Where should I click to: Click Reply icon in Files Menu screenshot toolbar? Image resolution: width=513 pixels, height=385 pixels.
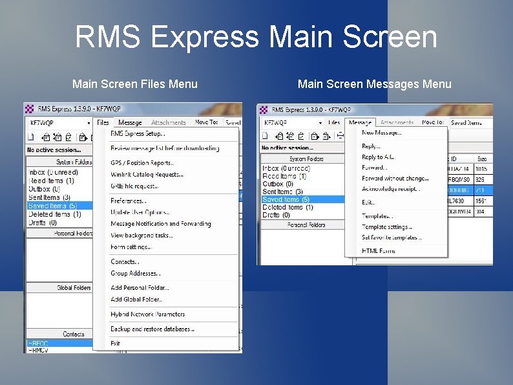pos(46,137)
